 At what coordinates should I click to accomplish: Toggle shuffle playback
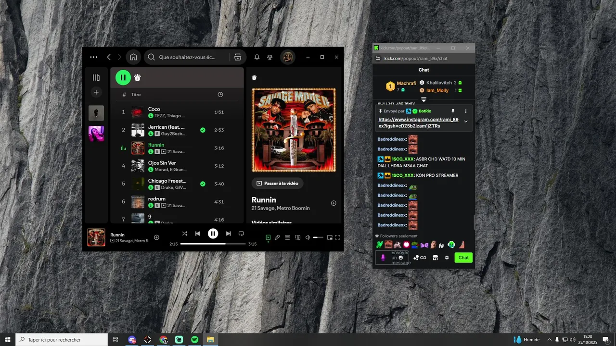(x=185, y=234)
